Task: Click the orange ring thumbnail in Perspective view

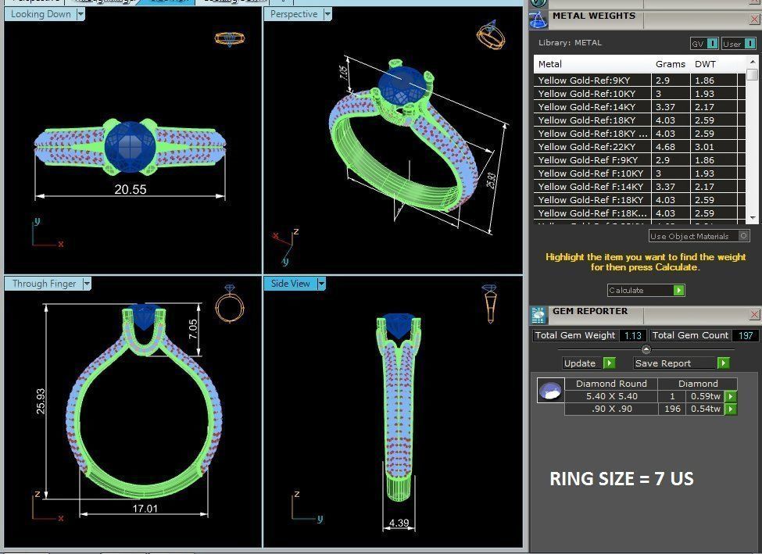Action: pyautogui.click(x=492, y=34)
